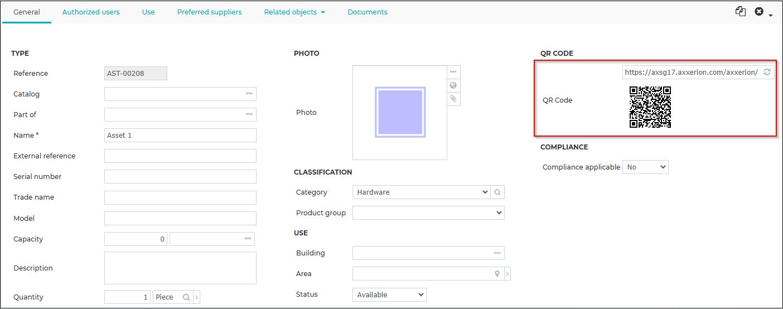Open the Product group dropdown

tap(428, 213)
